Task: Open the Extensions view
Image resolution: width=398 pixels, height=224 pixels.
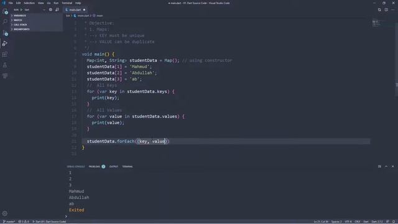Action: 5,54
